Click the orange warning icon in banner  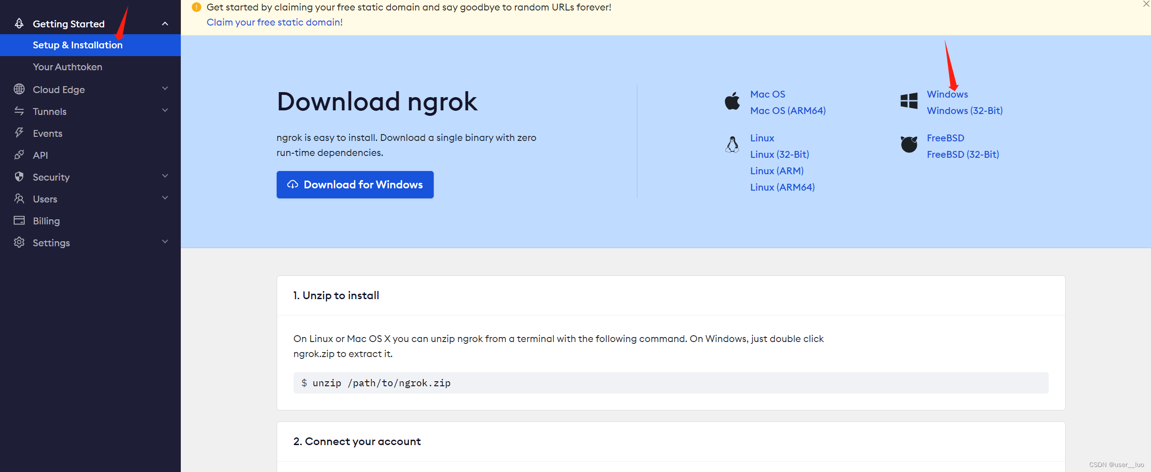pyautogui.click(x=196, y=7)
